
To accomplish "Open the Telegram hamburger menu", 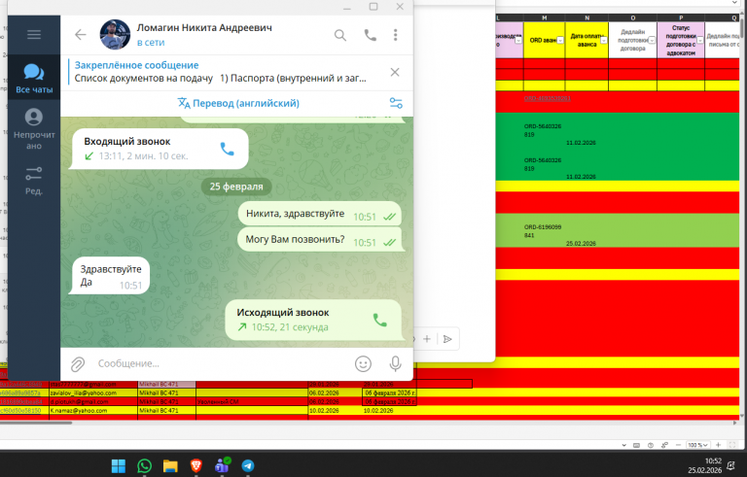I will coord(34,35).
